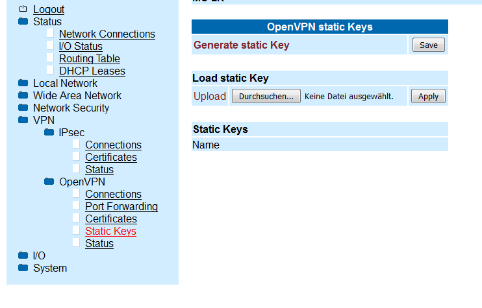
Task: Collapse the top-level Status menu label
Action: pyautogui.click(x=47, y=22)
